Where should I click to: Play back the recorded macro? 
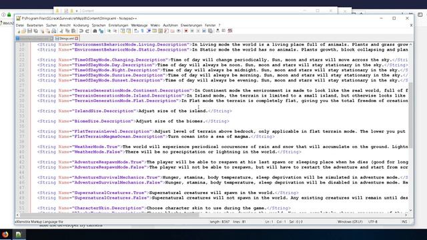(197, 31)
